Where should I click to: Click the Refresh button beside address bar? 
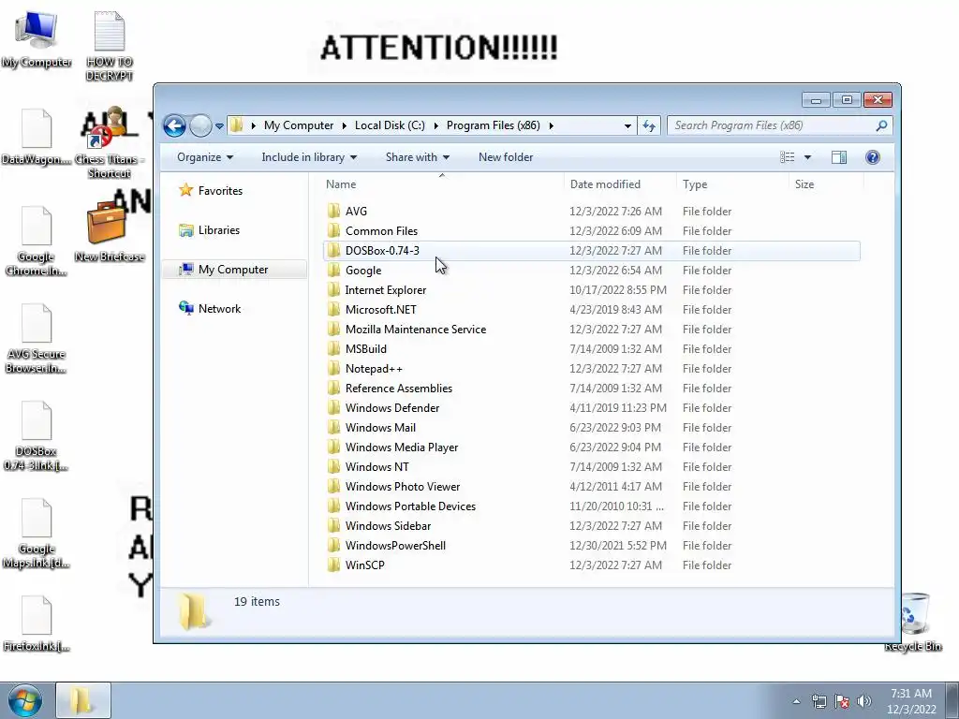(x=648, y=126)
